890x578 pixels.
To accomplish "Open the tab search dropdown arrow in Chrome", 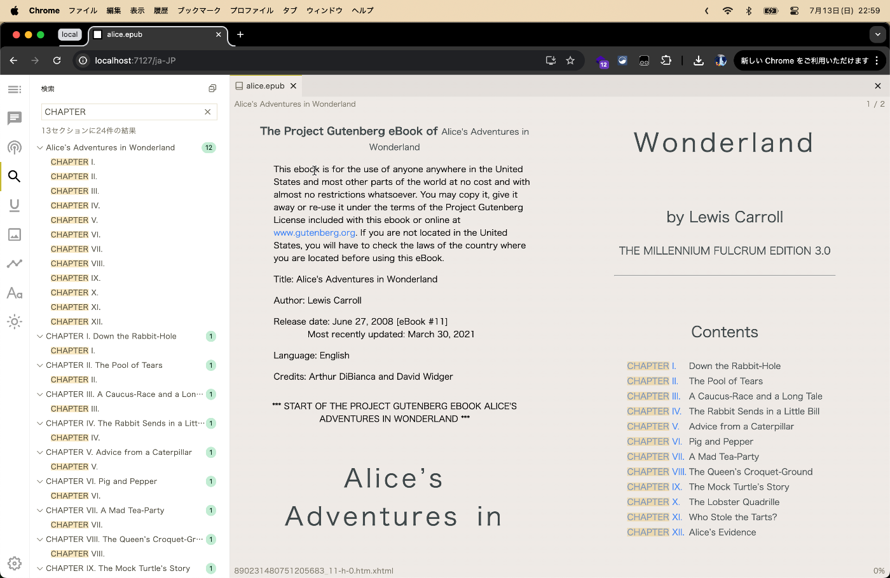I will tap(878, 35).
